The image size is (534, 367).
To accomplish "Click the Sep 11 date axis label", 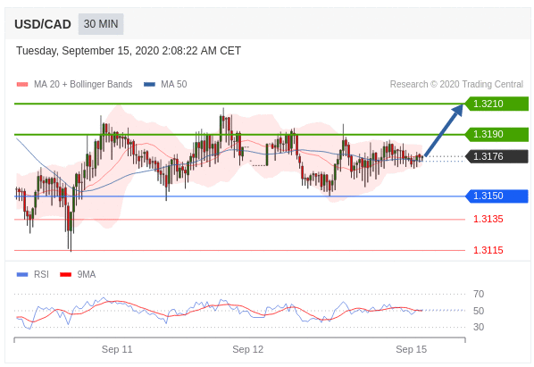I will click(117, 349).
